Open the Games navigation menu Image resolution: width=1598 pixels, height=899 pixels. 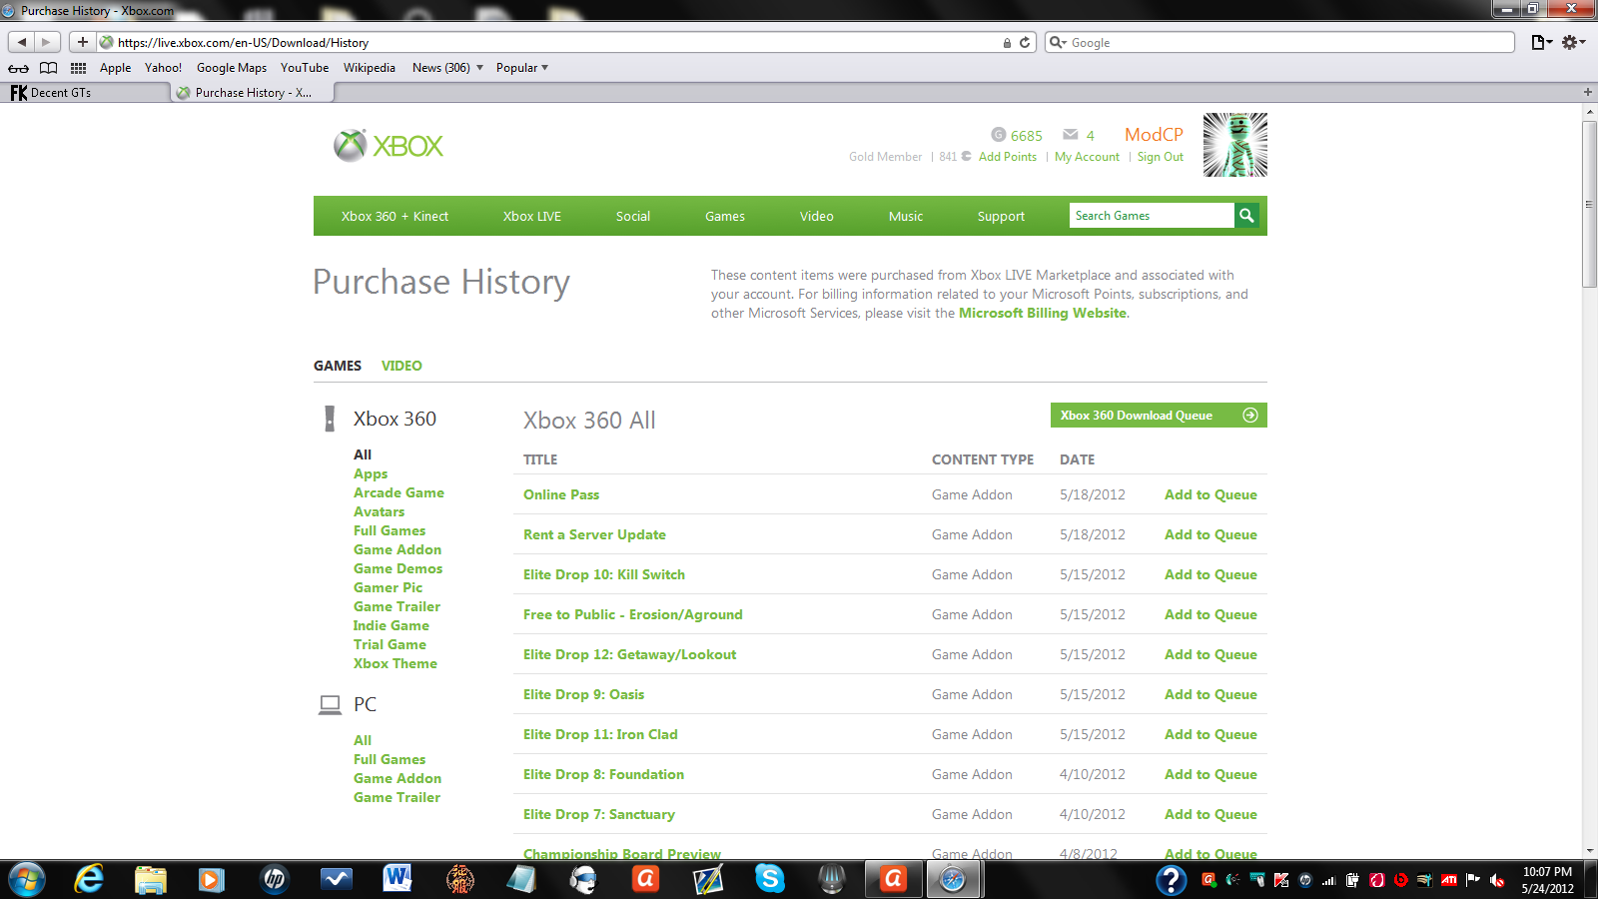[725, 216]
